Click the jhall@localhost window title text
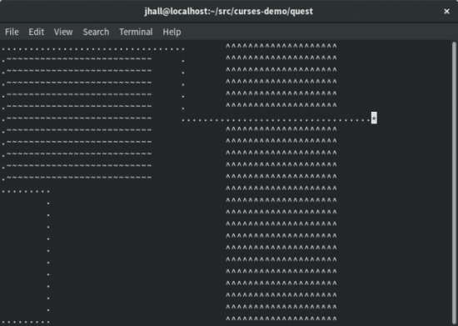 tap(229, 11)
